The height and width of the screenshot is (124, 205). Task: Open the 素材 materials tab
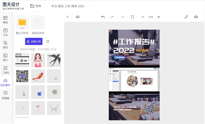(5, 45)
